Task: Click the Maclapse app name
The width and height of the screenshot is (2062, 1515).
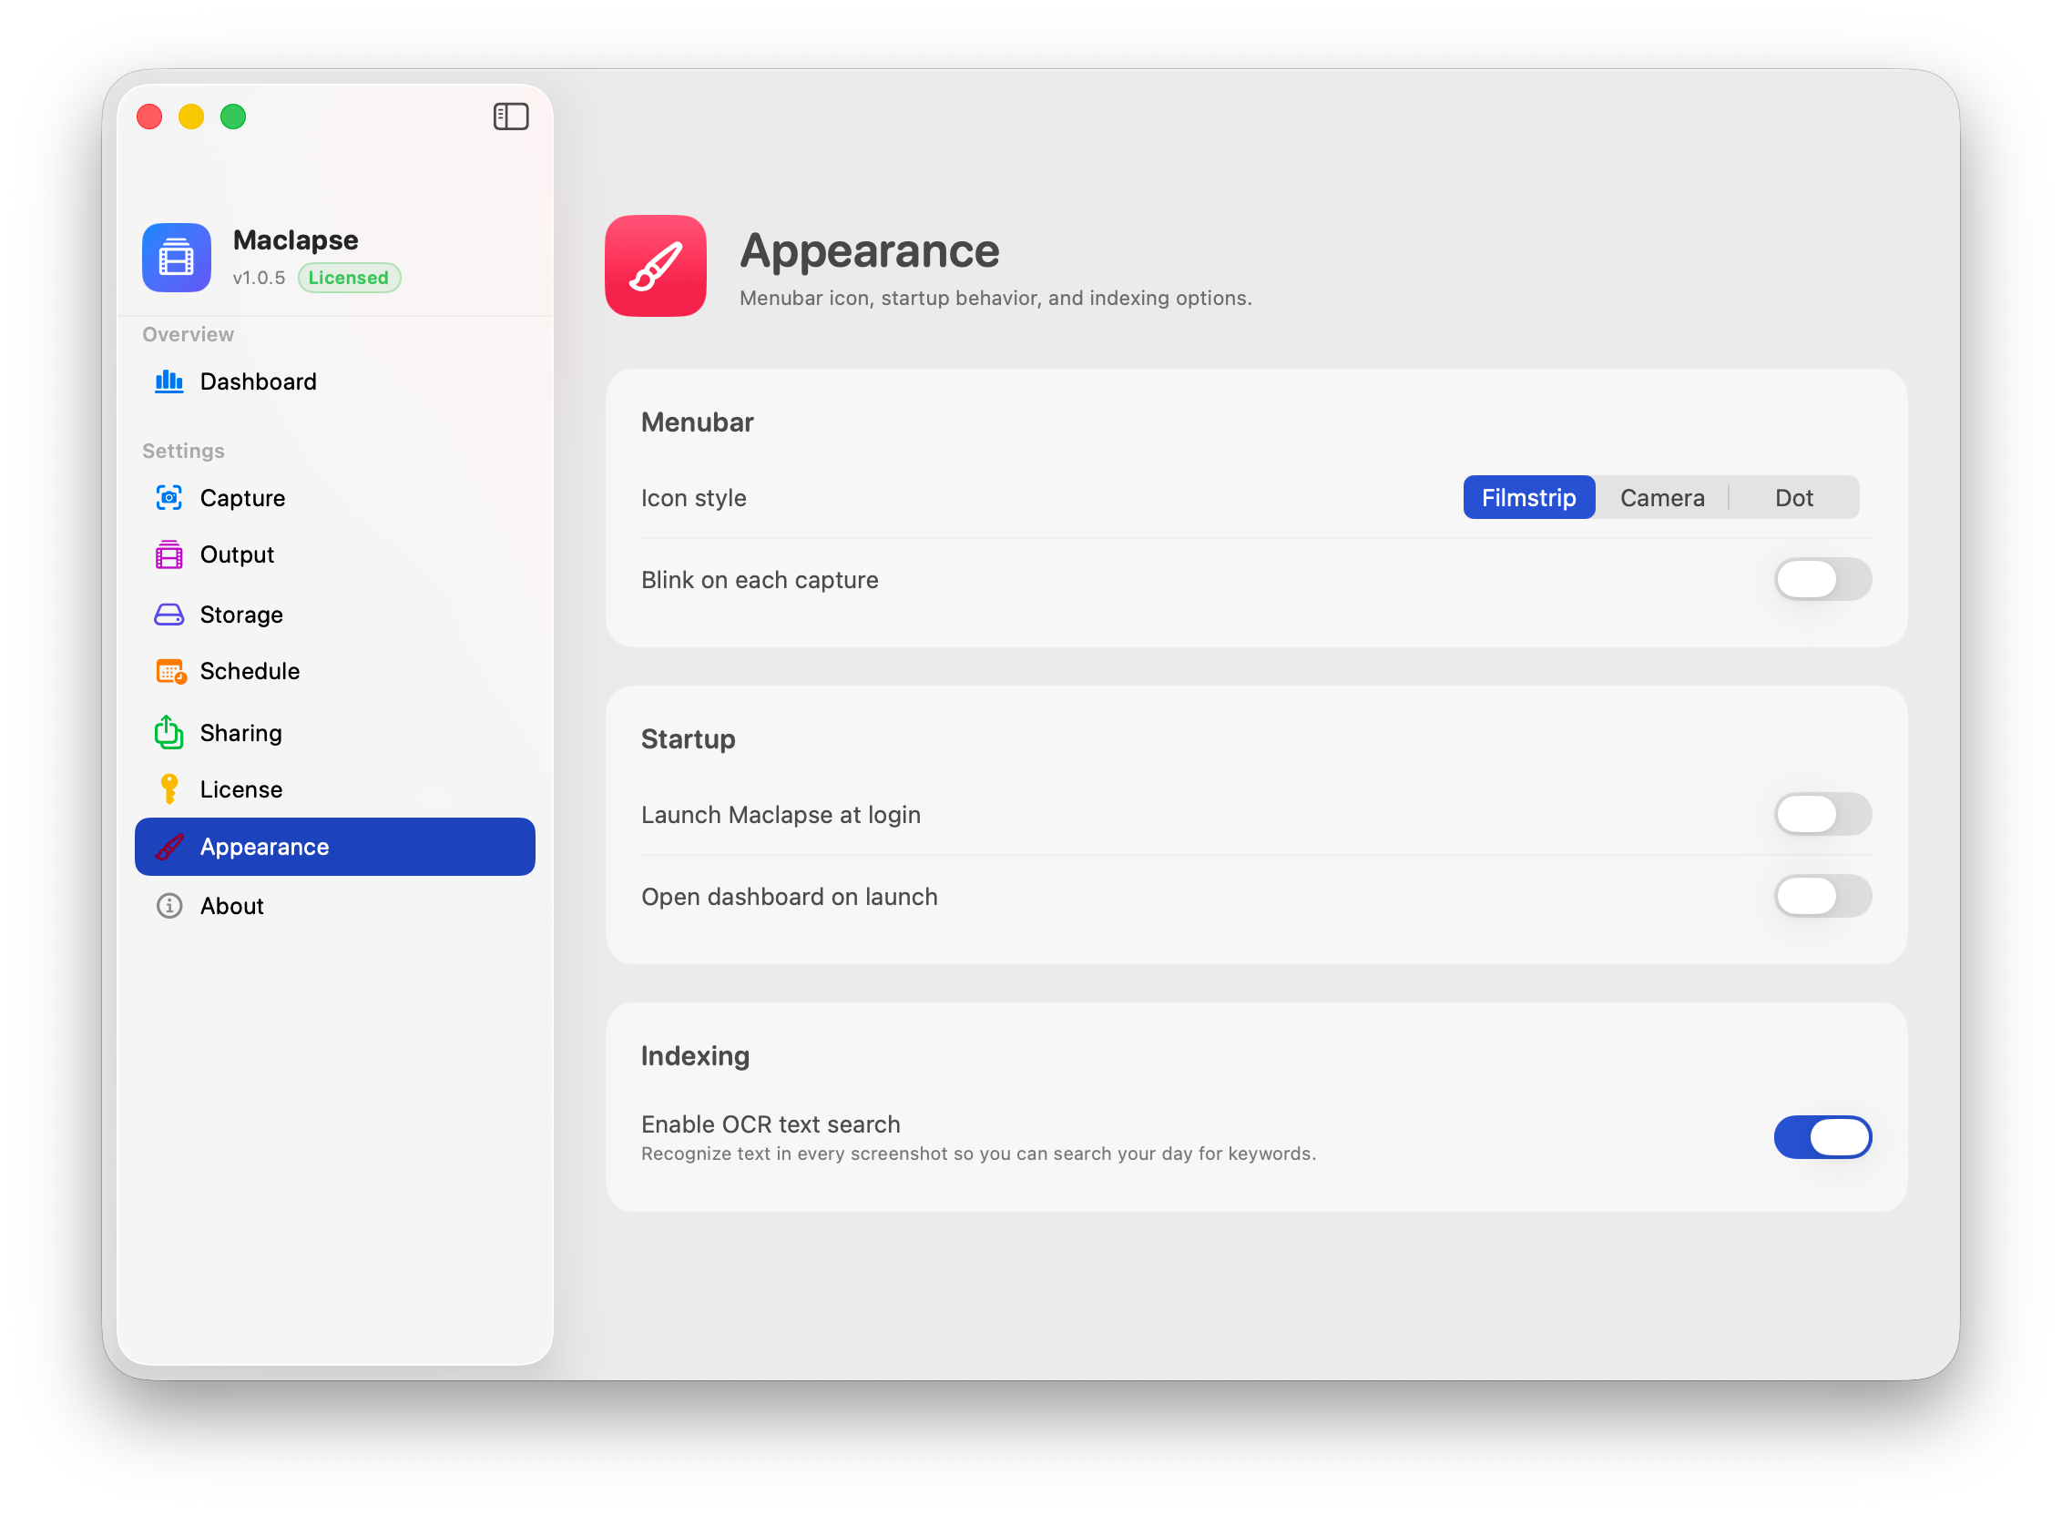Action: coord(295,240)
